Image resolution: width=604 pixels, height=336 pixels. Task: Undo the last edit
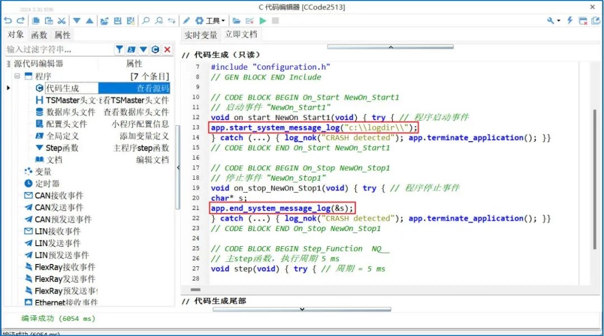click(8, 21)
